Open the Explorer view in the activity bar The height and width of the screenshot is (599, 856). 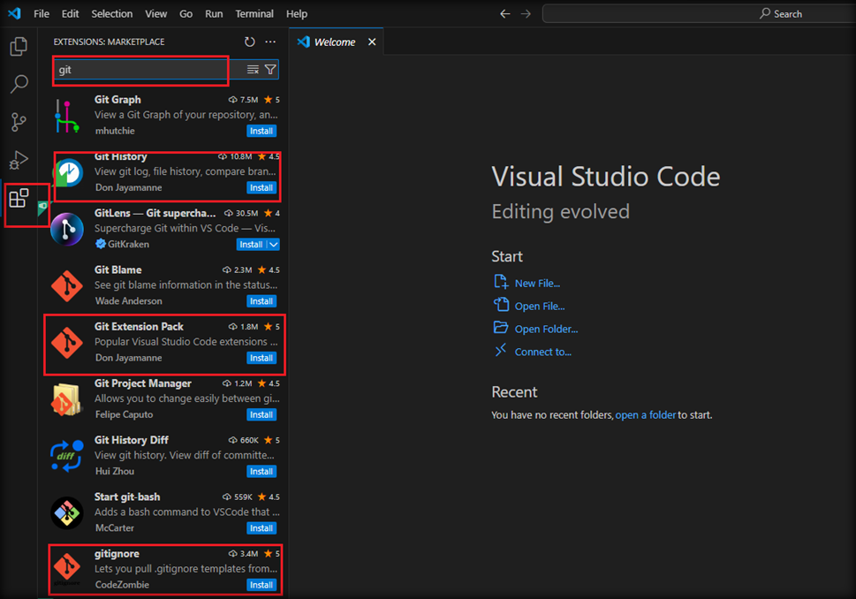click(19, 46)
